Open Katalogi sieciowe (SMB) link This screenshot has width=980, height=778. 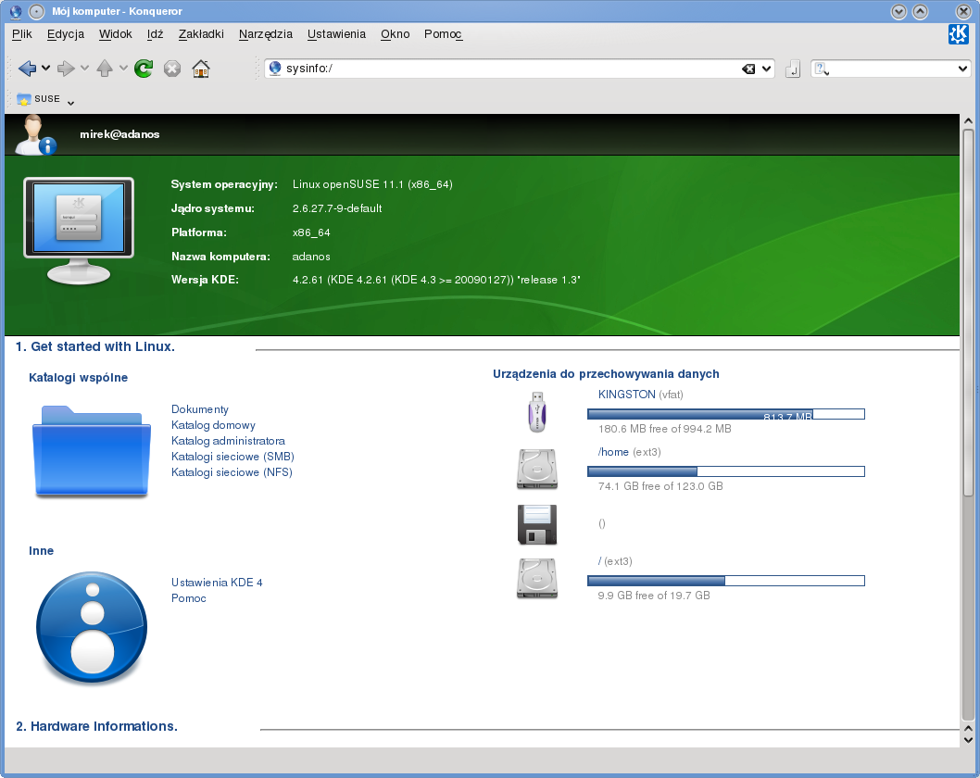coord(232,457)
